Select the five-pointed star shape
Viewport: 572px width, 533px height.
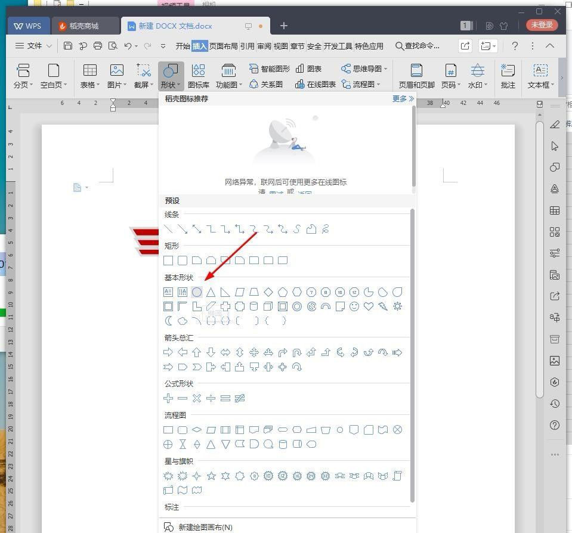click(211, 476)
